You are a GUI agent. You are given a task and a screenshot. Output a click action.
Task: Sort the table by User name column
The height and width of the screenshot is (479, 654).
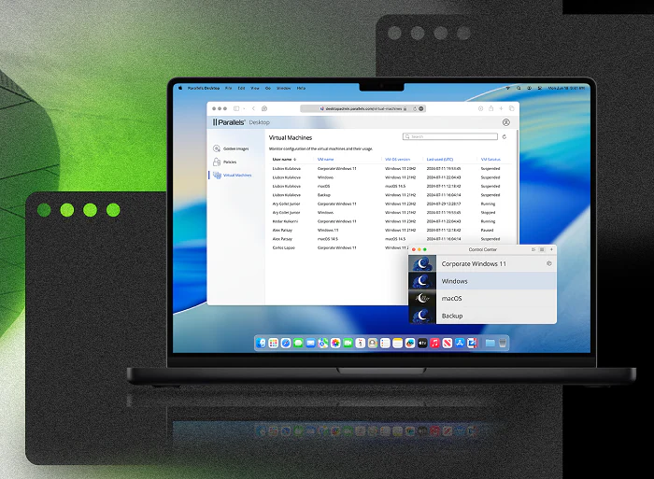click(284, 160)
